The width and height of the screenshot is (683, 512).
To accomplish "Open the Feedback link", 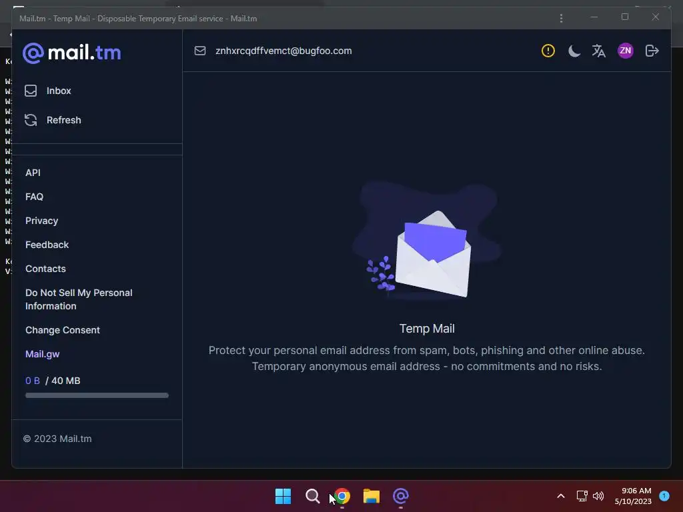I will [47, 245].
